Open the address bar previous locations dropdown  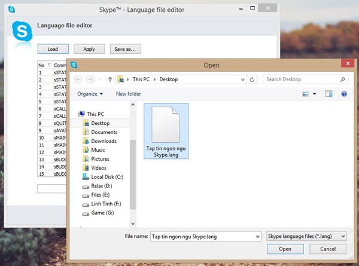click(x=243, y=80)
